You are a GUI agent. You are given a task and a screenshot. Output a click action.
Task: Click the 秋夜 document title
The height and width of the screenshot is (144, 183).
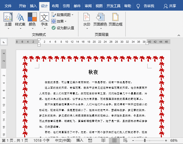[x=93, y=72]
